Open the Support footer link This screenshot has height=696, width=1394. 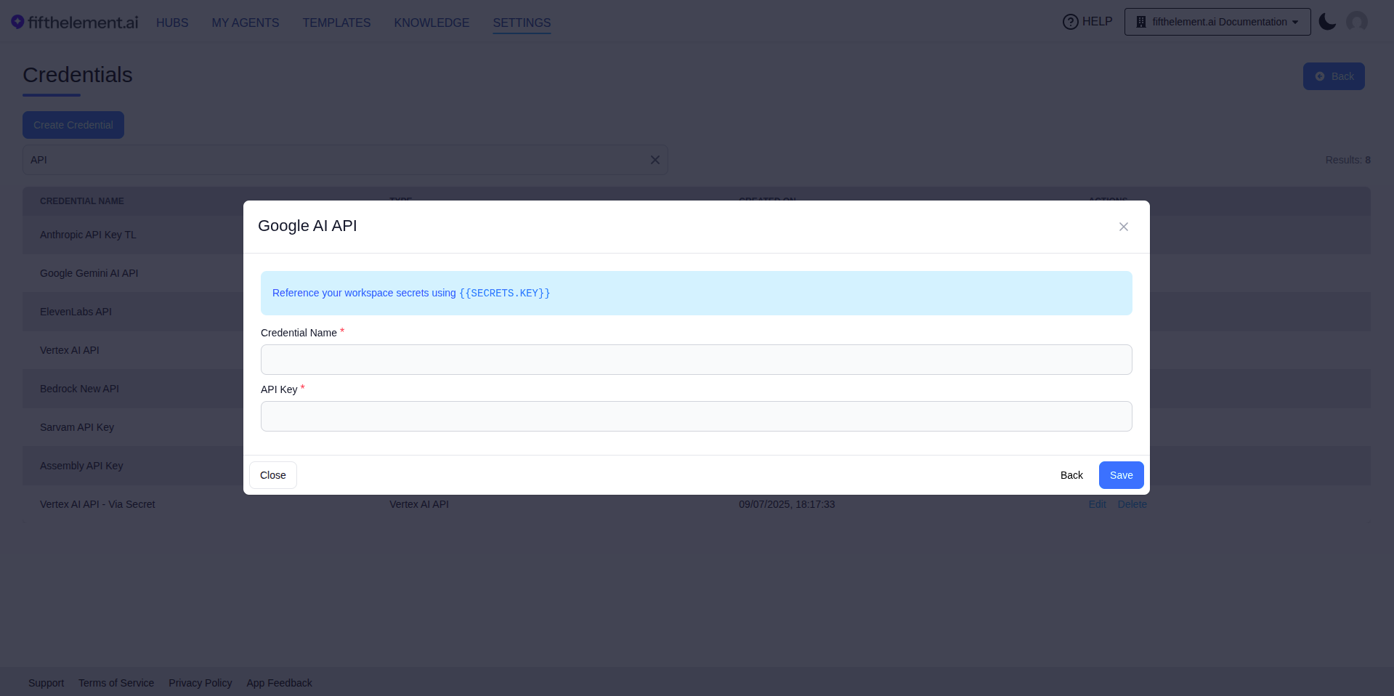tap(46, 683)
